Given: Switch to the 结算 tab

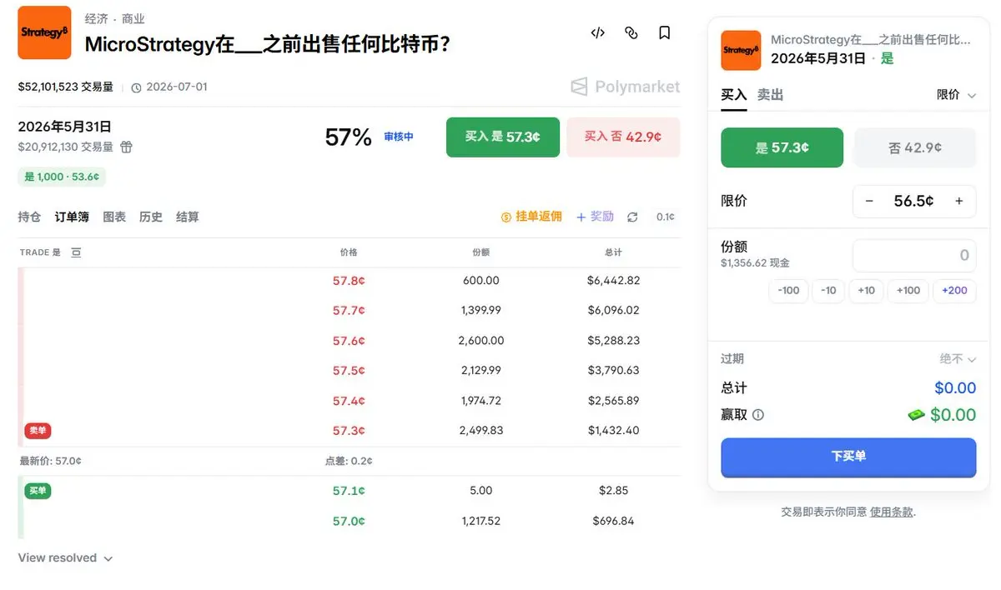Looking at the screenshot, I should tap(188, 217).
